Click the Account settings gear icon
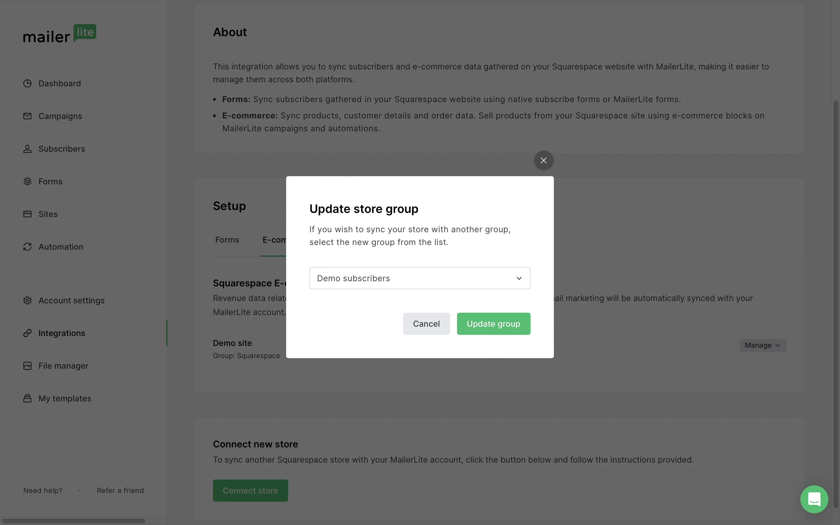The height and width of the screenshot is (525, 840). click(x=27, y=300)
